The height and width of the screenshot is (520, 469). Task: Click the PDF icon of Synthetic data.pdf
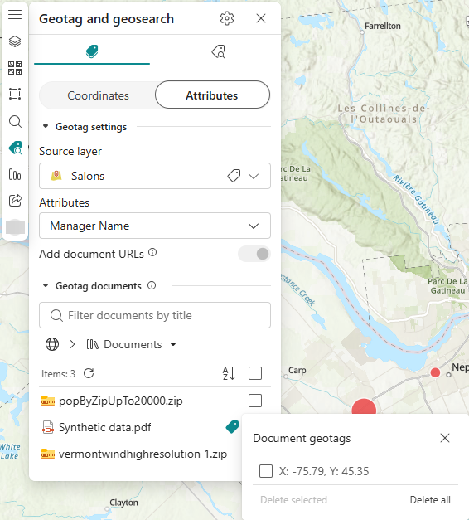pos(48,427)
